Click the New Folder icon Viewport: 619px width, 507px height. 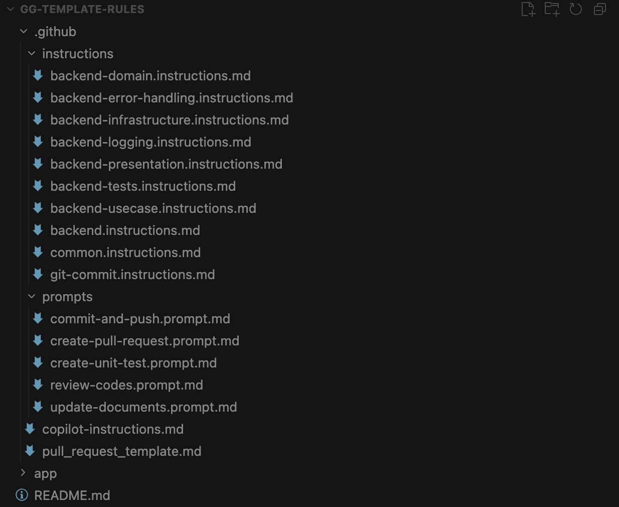552,9
